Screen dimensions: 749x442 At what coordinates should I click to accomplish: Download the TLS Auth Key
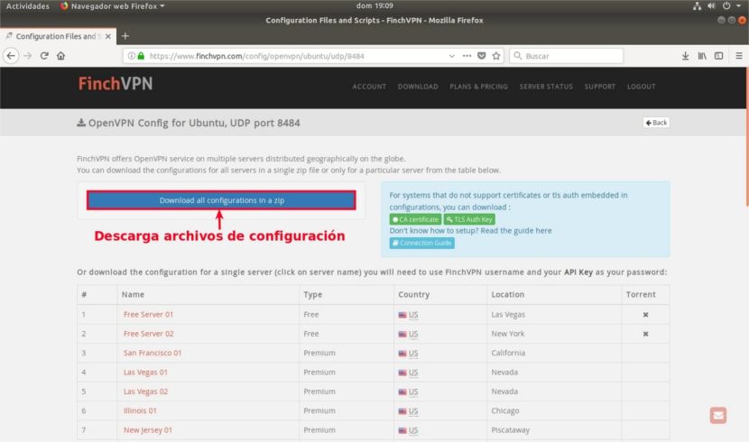[x=469, y=219]
